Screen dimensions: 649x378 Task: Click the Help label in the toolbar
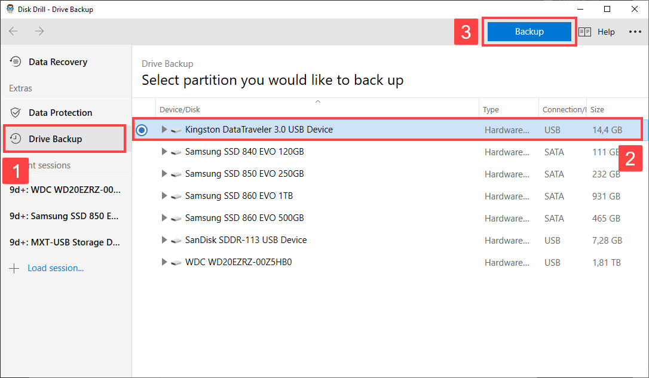pyautogui.click(x=606, y=32)
